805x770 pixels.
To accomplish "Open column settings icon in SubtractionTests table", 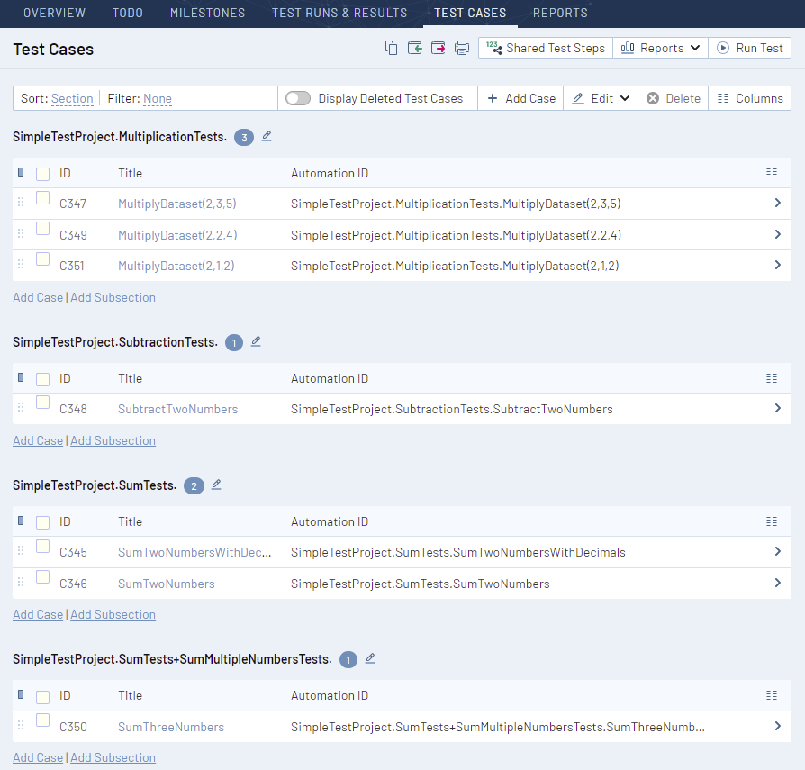I will (772, 378).
